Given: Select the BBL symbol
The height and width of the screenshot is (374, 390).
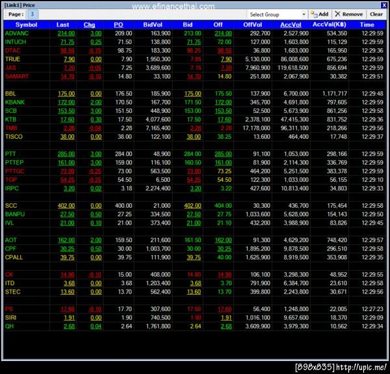Looking at the screenshot, I should click(10, 93).
